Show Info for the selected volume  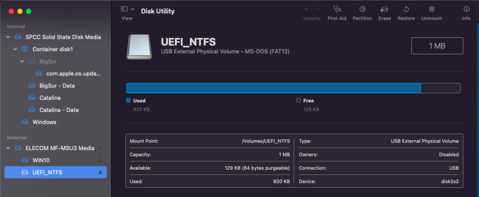(x=466, y=13)
